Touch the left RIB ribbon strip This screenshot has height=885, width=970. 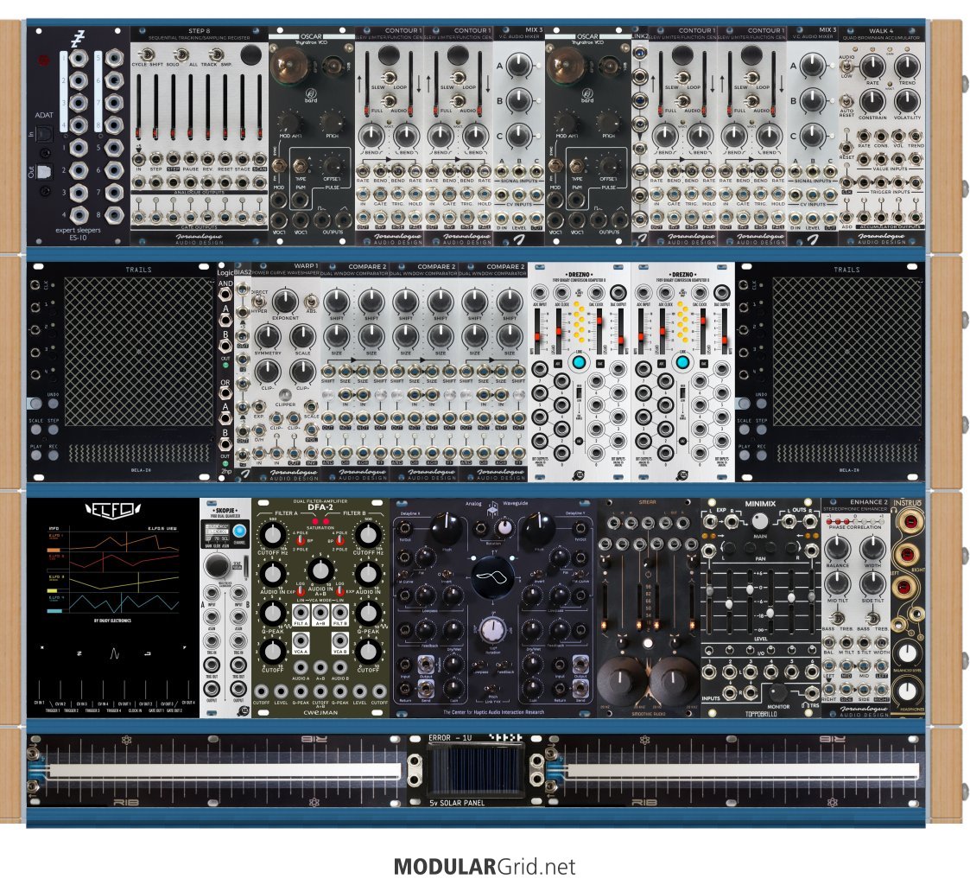pyautogui.click(x=225, y=771)
